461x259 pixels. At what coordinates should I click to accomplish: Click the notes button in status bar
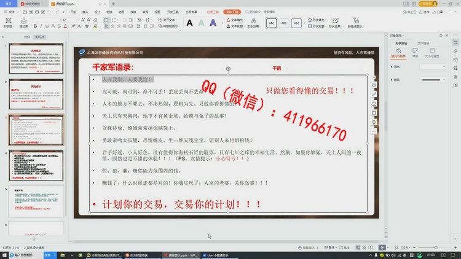pos(329,247)
